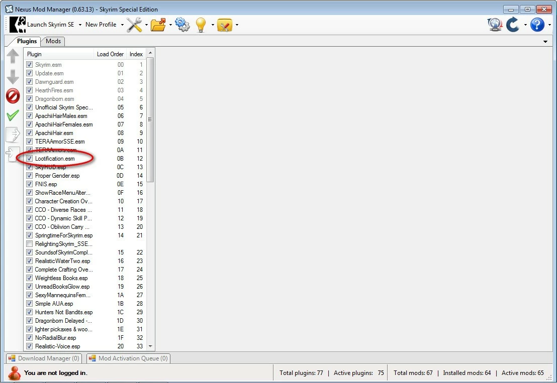The width and height of the screenshot is (557, 383).
Task: Click the Active mods: 65 status entry
Action: [x=522, y=373]
